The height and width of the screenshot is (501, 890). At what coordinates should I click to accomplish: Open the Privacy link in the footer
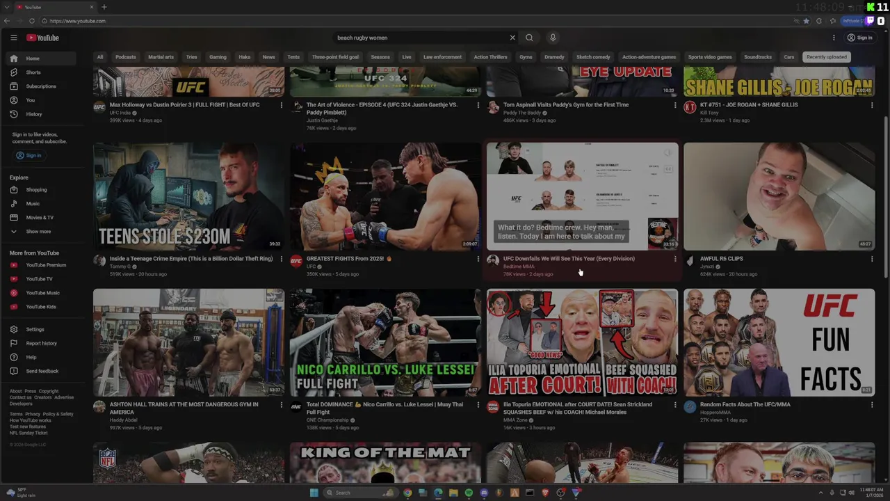click(x=33, y=414)
